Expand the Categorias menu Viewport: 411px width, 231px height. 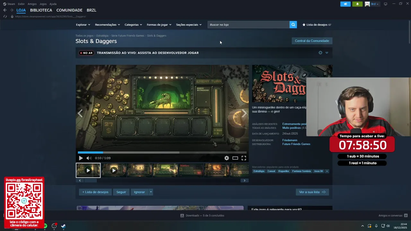click(133, 25)
